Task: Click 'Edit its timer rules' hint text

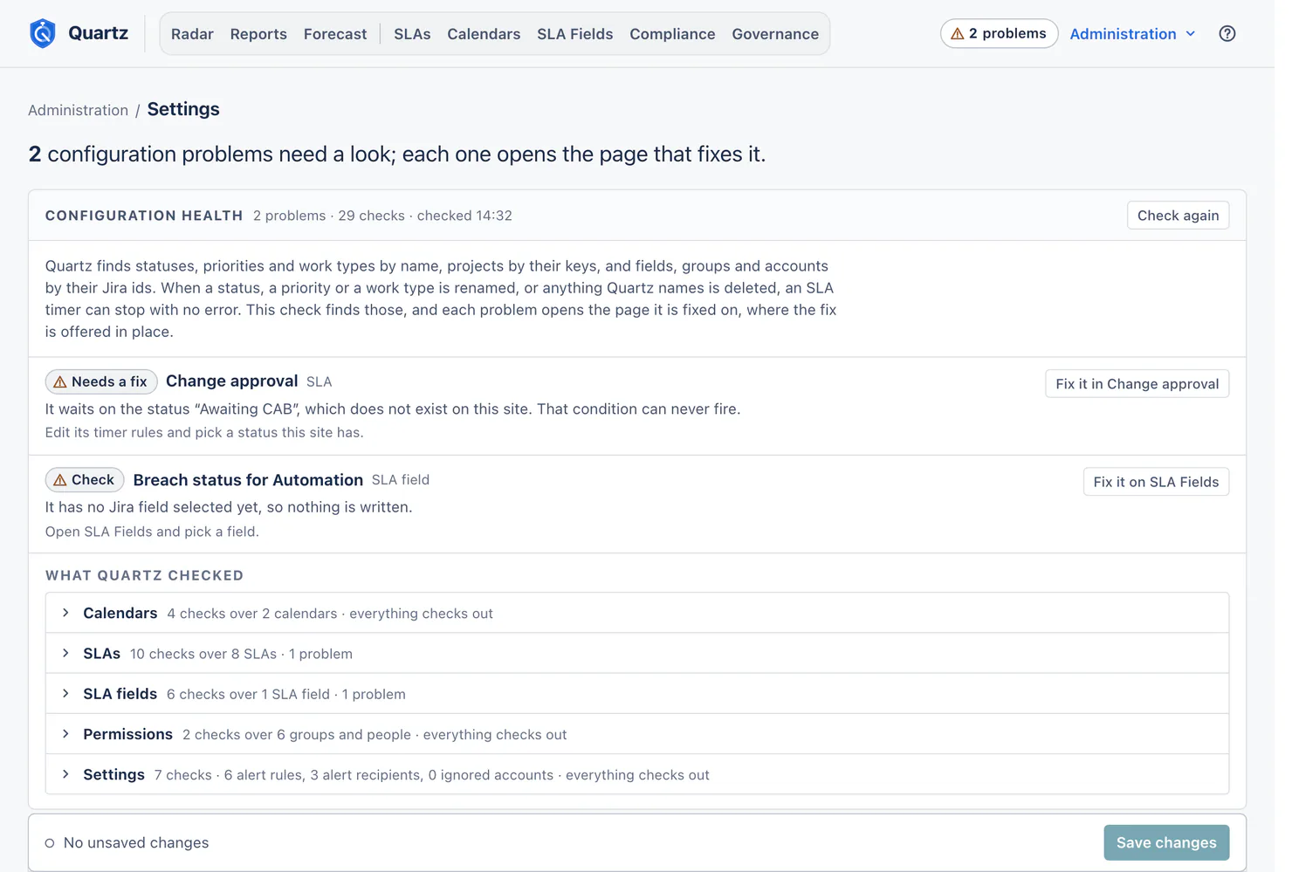Action: tap(204, 432)
